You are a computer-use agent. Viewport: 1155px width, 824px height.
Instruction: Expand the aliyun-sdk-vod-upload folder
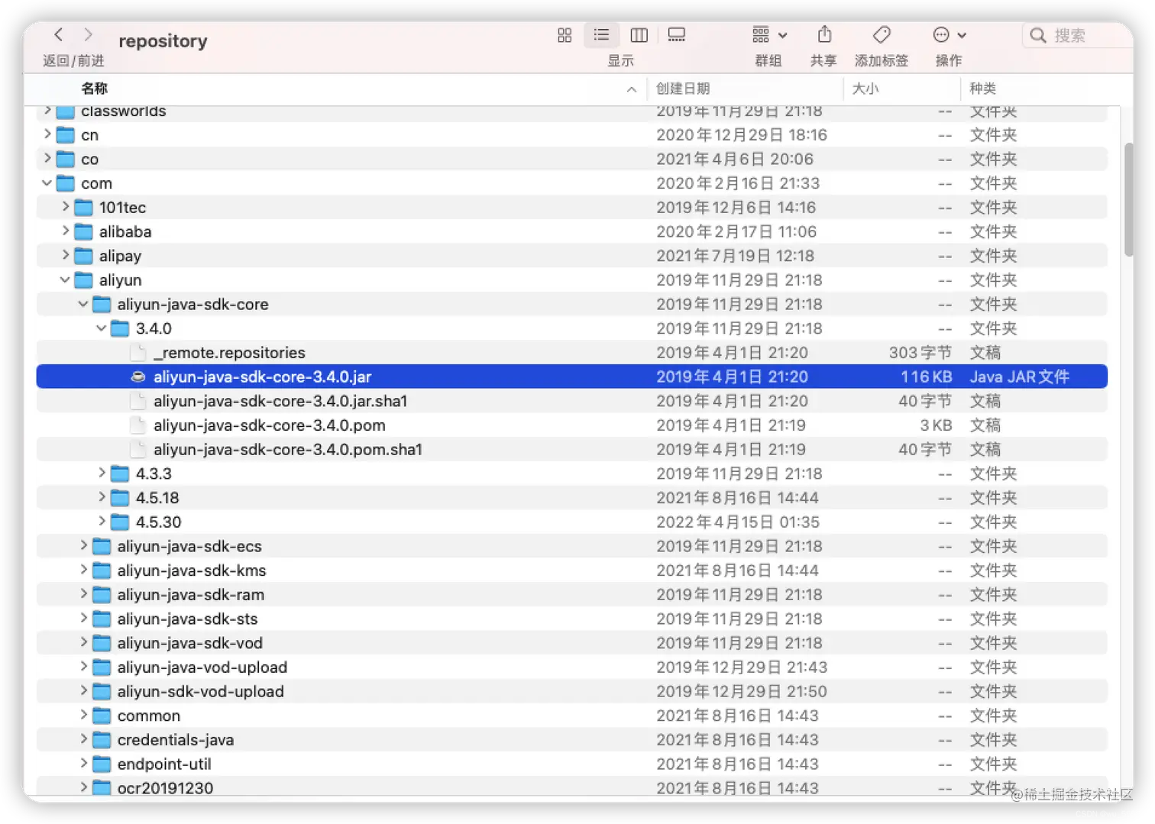coord(83,691)
